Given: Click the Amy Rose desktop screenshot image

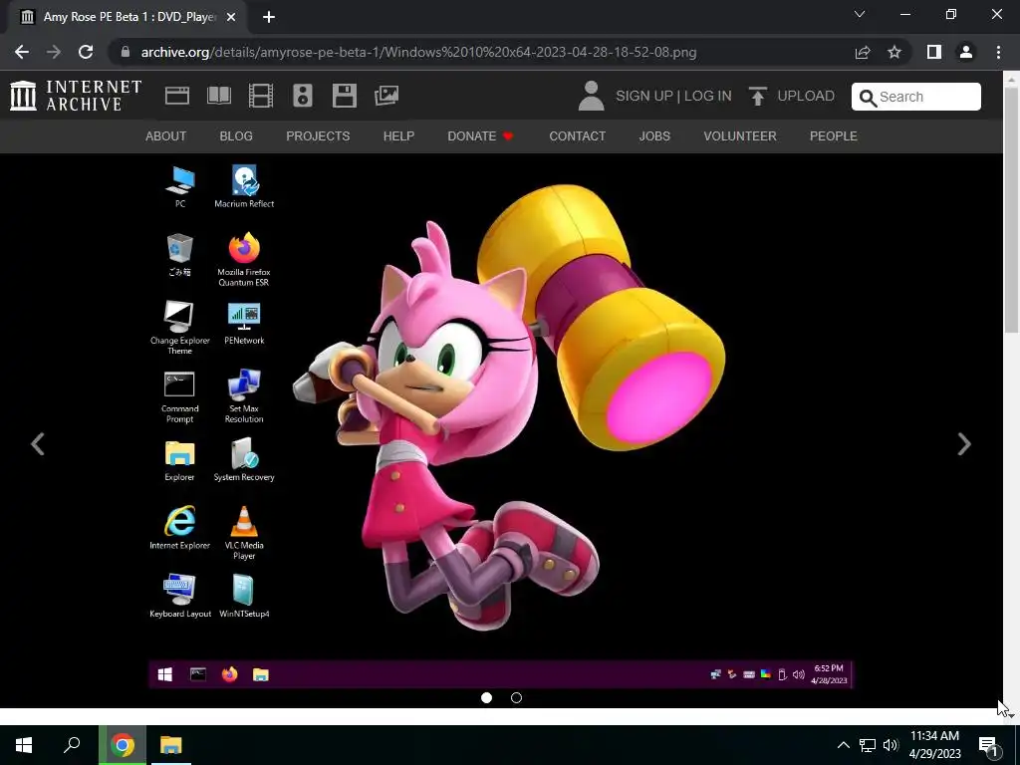Looking at the screenshot, I should [501, 421].
